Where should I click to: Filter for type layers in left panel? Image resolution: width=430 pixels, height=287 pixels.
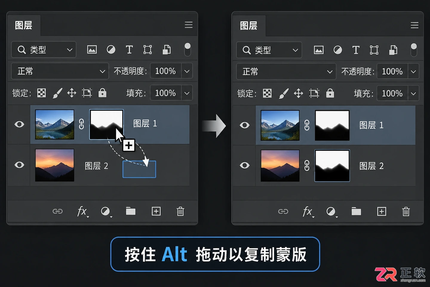click(x=129, y=50)
